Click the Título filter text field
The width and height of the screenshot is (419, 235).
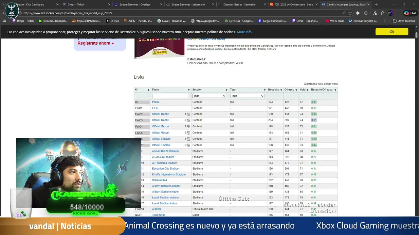170,96
